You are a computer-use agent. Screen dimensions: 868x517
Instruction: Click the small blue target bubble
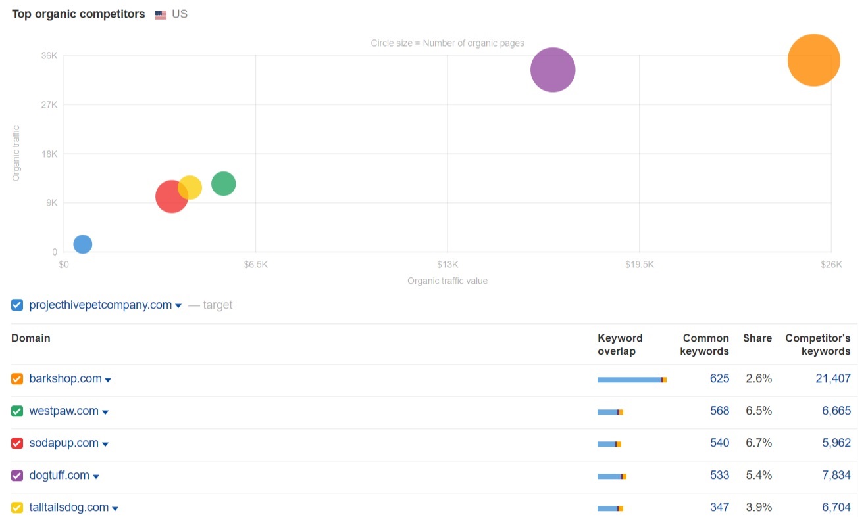point(82,244)
